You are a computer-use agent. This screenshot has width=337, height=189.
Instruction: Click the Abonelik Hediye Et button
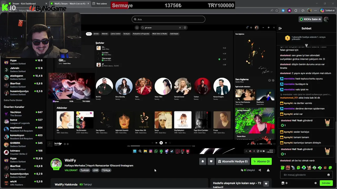[x=233, y=161]
